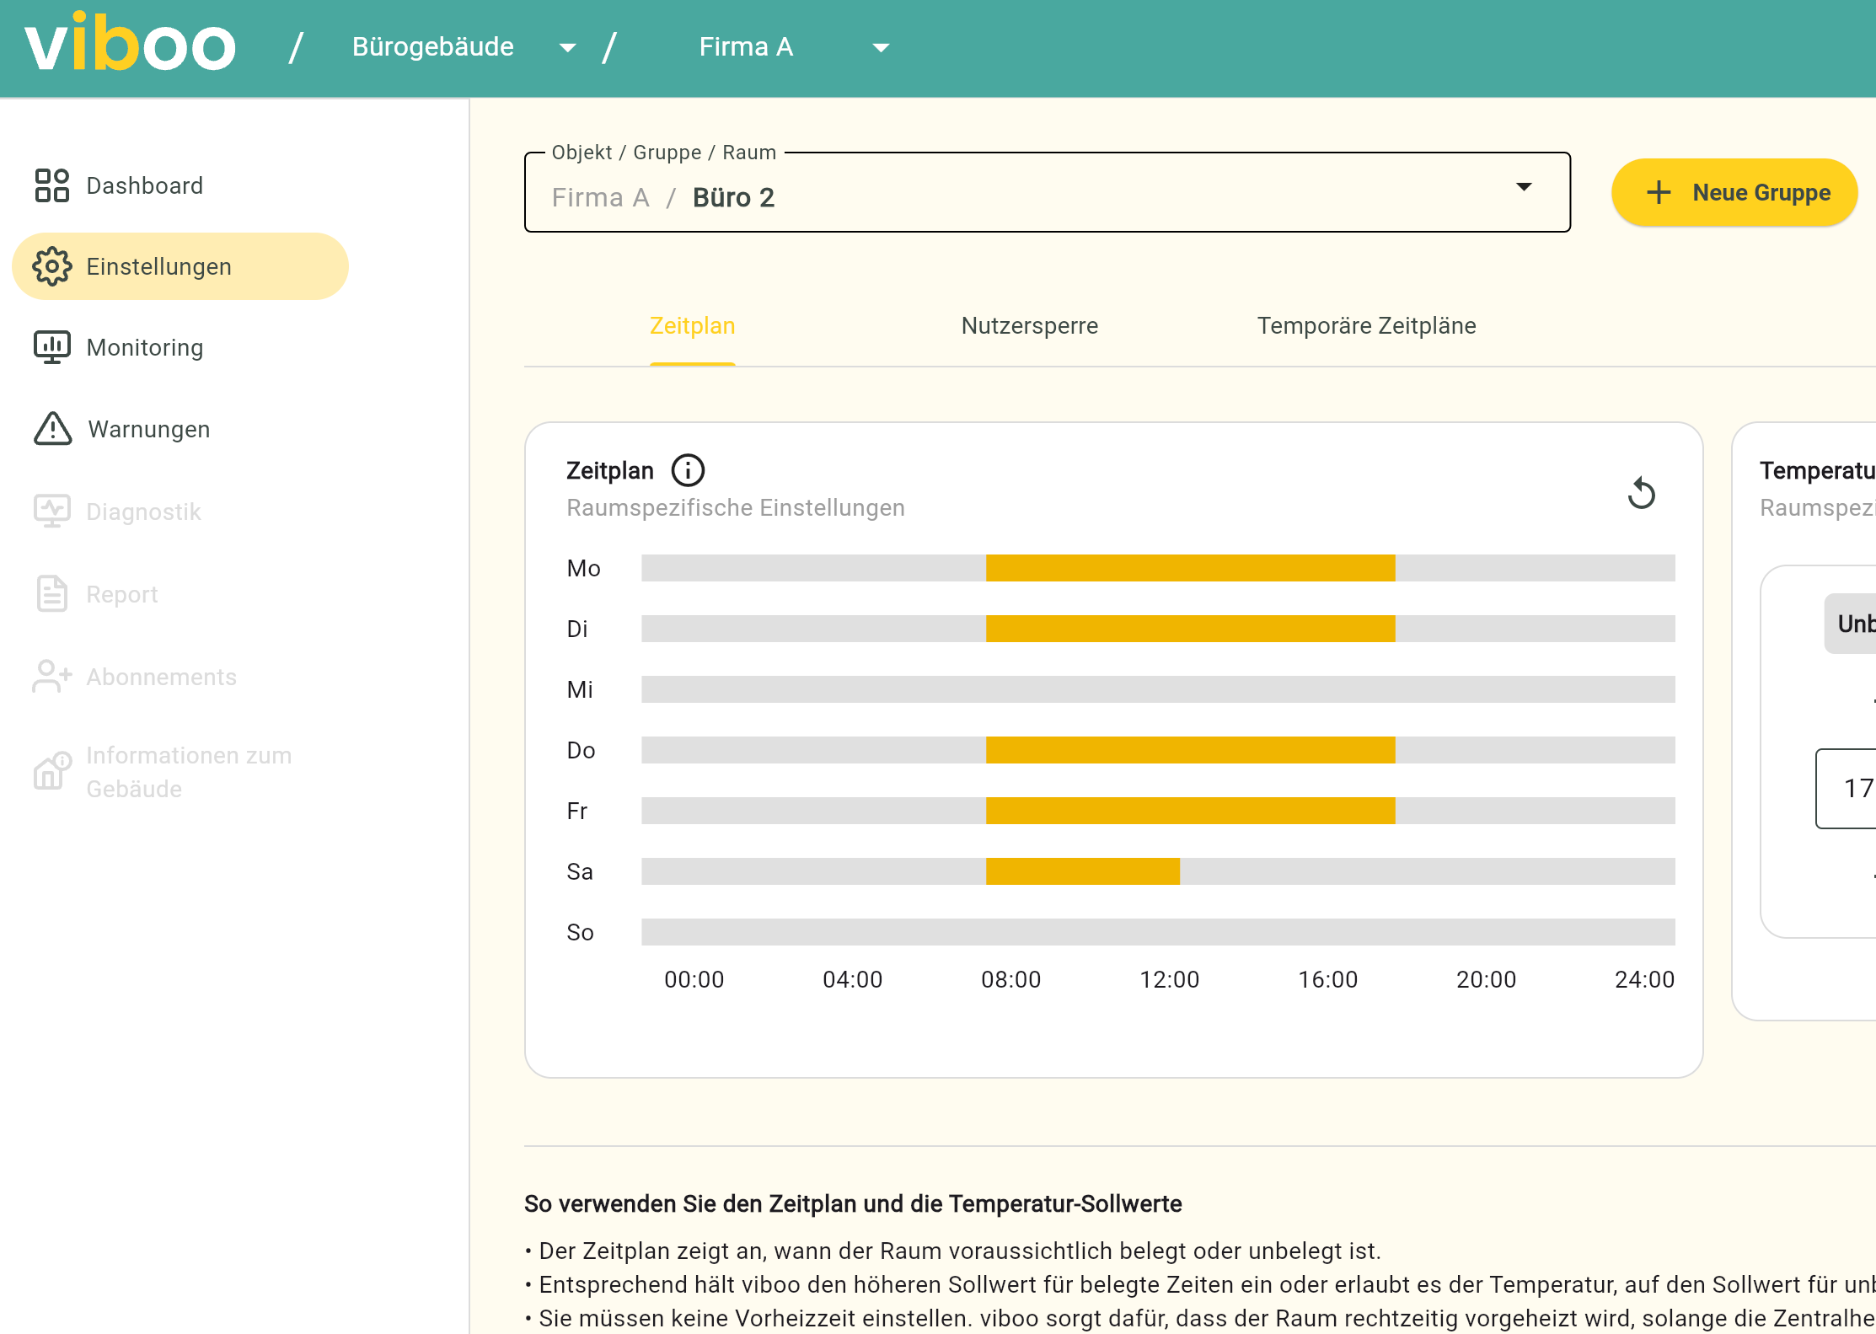Click the empty Wednesday schedule row

point(1157,689)
